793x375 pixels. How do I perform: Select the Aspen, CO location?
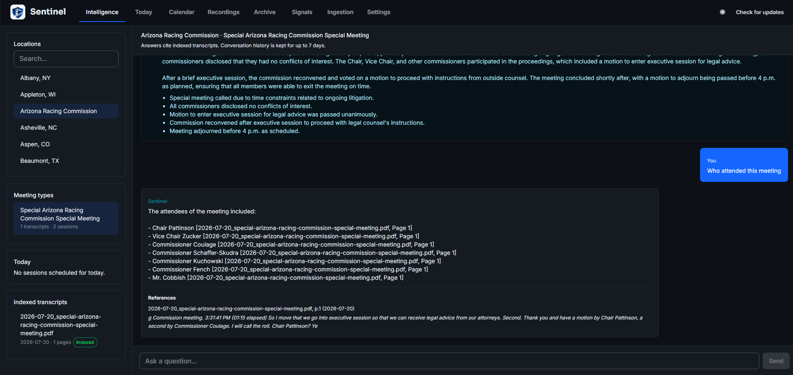click(x=66, y=144)
